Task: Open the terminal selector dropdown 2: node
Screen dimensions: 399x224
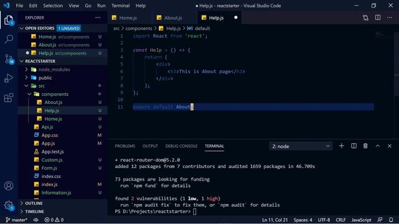Action: pos(300,146)
